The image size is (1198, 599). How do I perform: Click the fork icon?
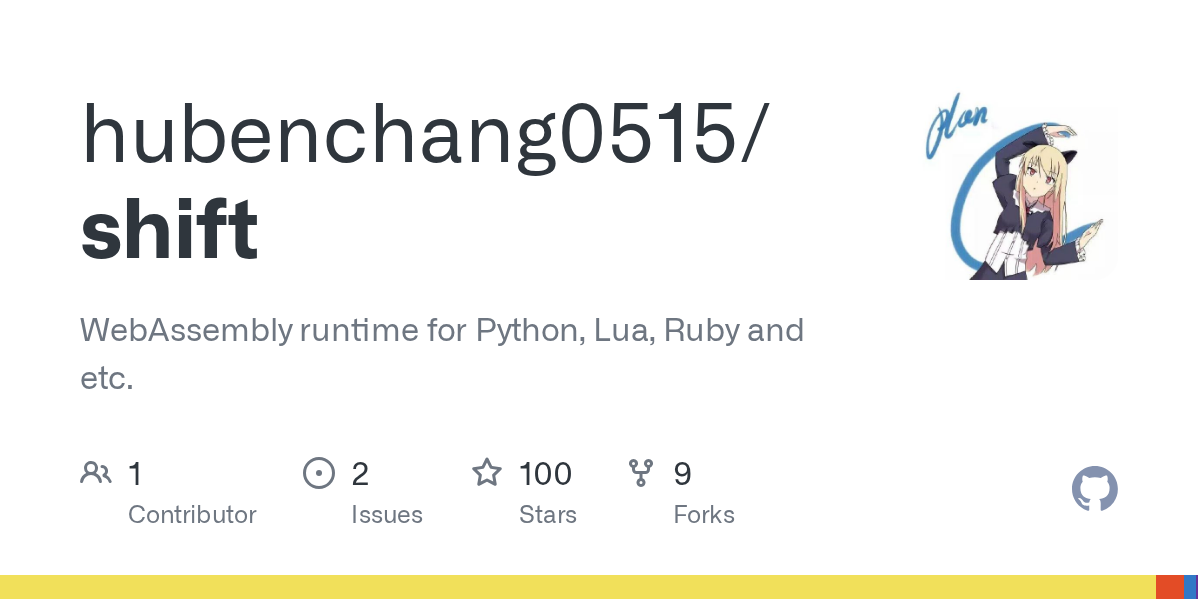pos(641,473)
